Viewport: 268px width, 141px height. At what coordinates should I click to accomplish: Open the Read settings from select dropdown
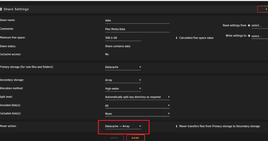pyautogui.click(x=260, y=26)
